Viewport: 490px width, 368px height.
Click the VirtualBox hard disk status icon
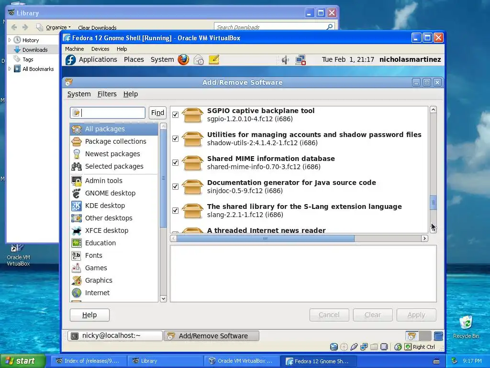(x=334, y=347)
